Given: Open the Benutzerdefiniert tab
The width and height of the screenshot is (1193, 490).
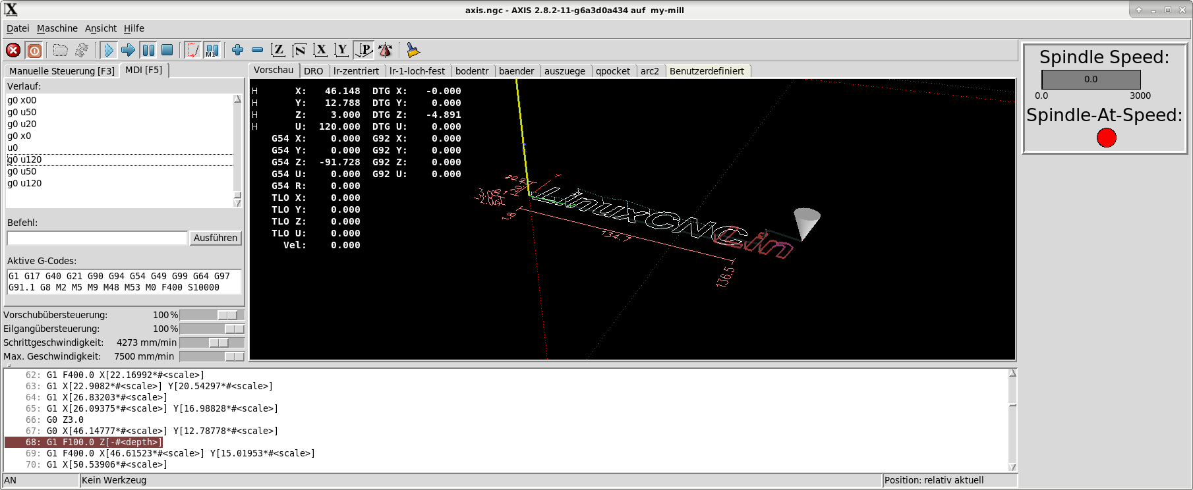Looking at the screenshot, I should 707,71.
